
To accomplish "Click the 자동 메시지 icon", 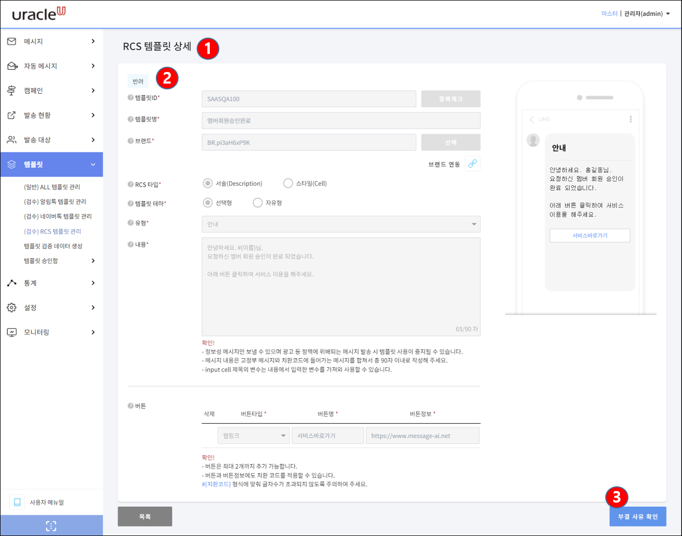I will (12, 66).
